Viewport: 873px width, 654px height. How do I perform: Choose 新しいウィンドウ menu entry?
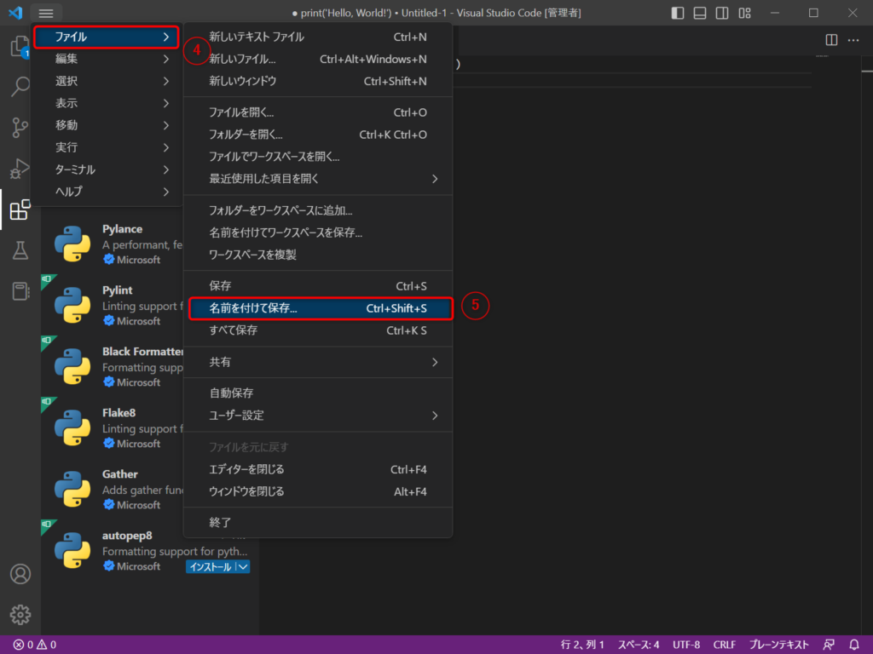pyautogui.click(x=318, y=81)
